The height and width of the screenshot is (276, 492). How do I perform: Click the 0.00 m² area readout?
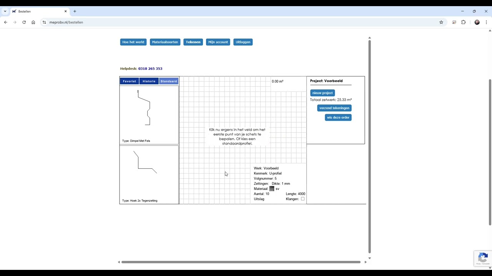(278, 81)
